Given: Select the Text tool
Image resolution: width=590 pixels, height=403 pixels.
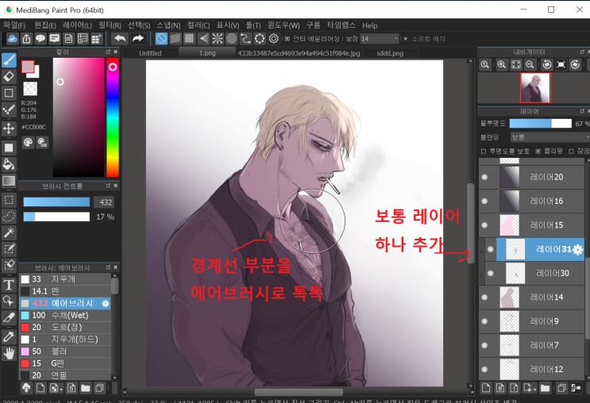Looking at the screenshot, I should coord(9,285).
